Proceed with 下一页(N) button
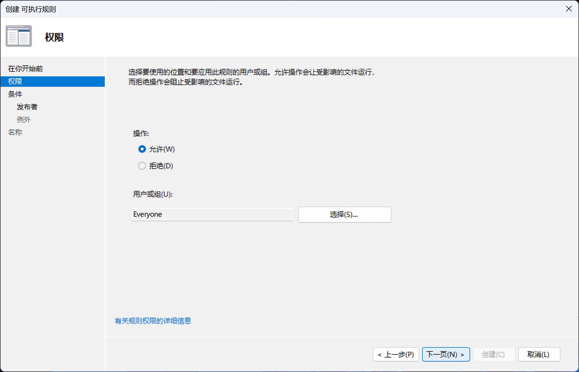 [446, 354]
